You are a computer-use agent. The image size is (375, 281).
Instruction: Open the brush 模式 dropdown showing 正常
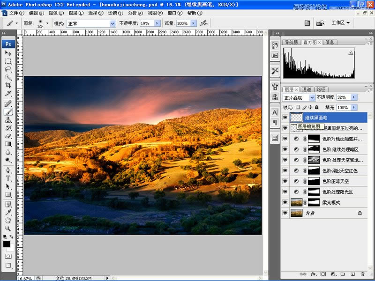(x=90, y=23)
